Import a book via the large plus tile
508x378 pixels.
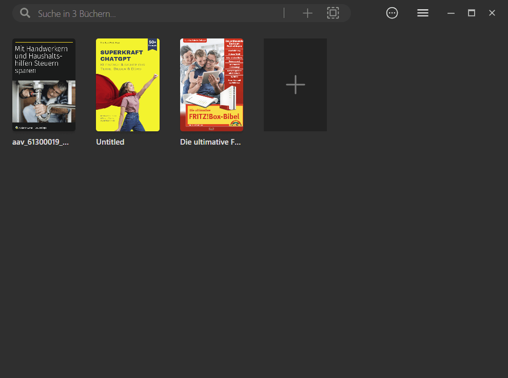pyautogui.click(x=295, y=84)
